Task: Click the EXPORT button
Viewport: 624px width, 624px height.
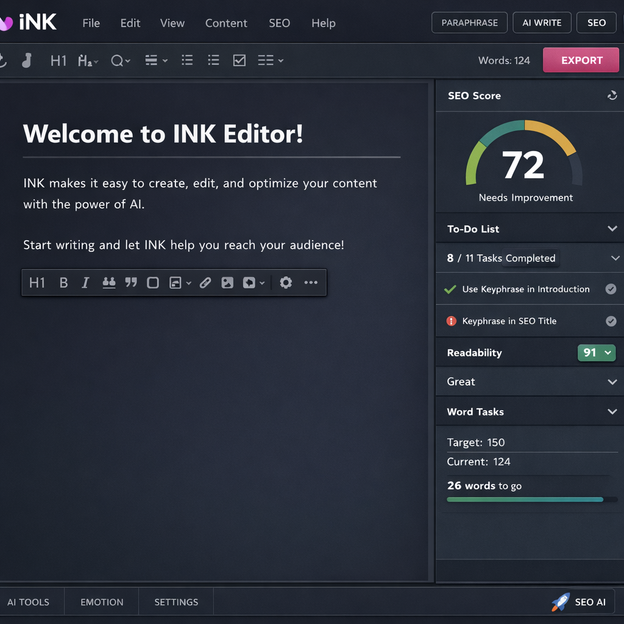Action: coord(580,60)
